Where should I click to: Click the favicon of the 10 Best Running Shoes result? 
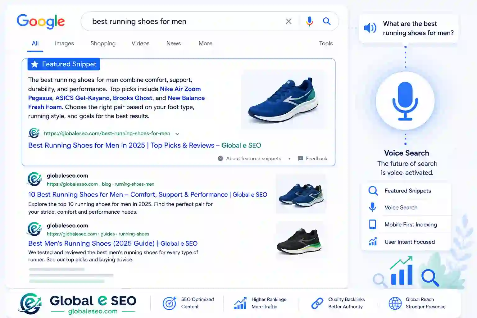(34, 179)
